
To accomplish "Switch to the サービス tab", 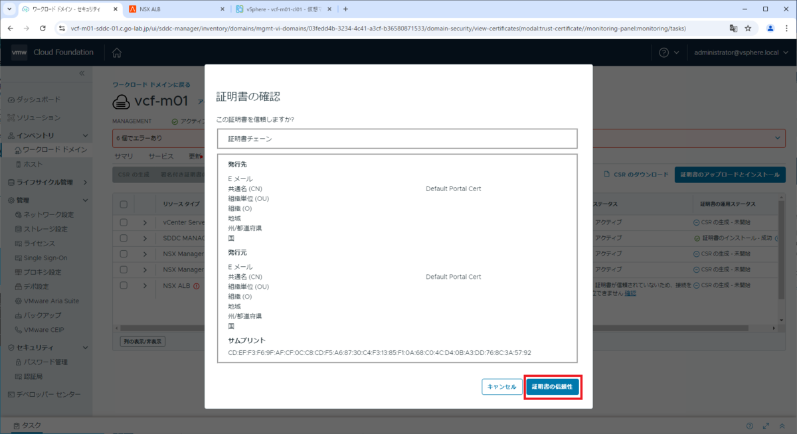I will point(161,157).
